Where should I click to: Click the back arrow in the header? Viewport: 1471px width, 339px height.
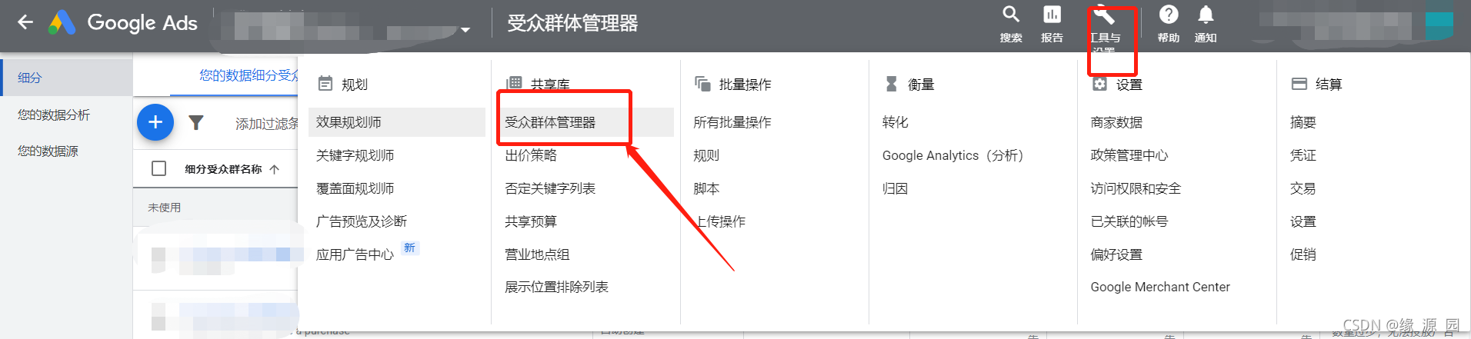[25, 22]
